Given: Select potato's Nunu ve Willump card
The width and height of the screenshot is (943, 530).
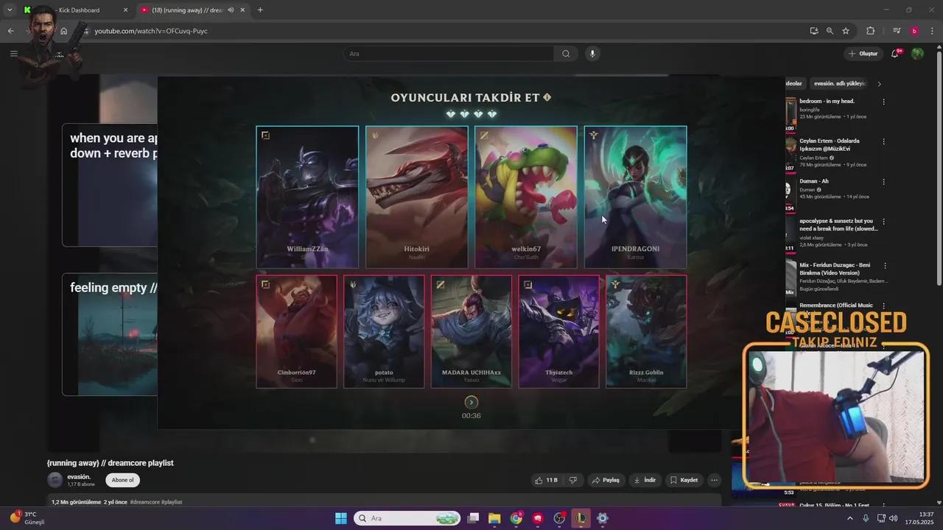Looking at the screenshot, I should 384,331.
